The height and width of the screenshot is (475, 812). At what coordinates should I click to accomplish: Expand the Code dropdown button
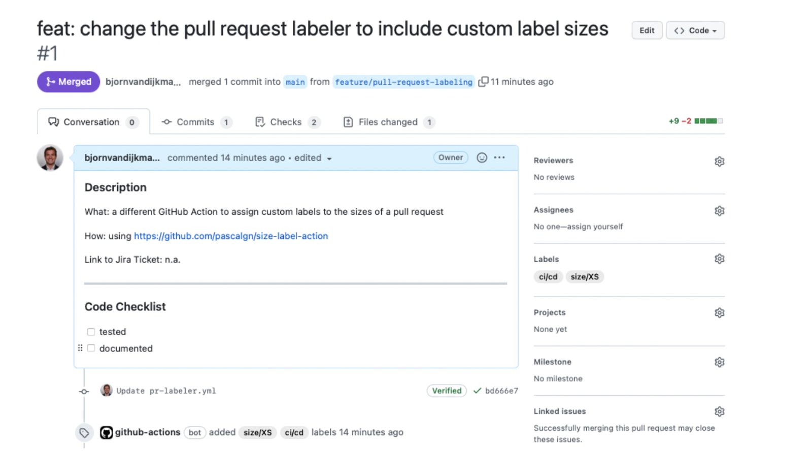[695, 30]
